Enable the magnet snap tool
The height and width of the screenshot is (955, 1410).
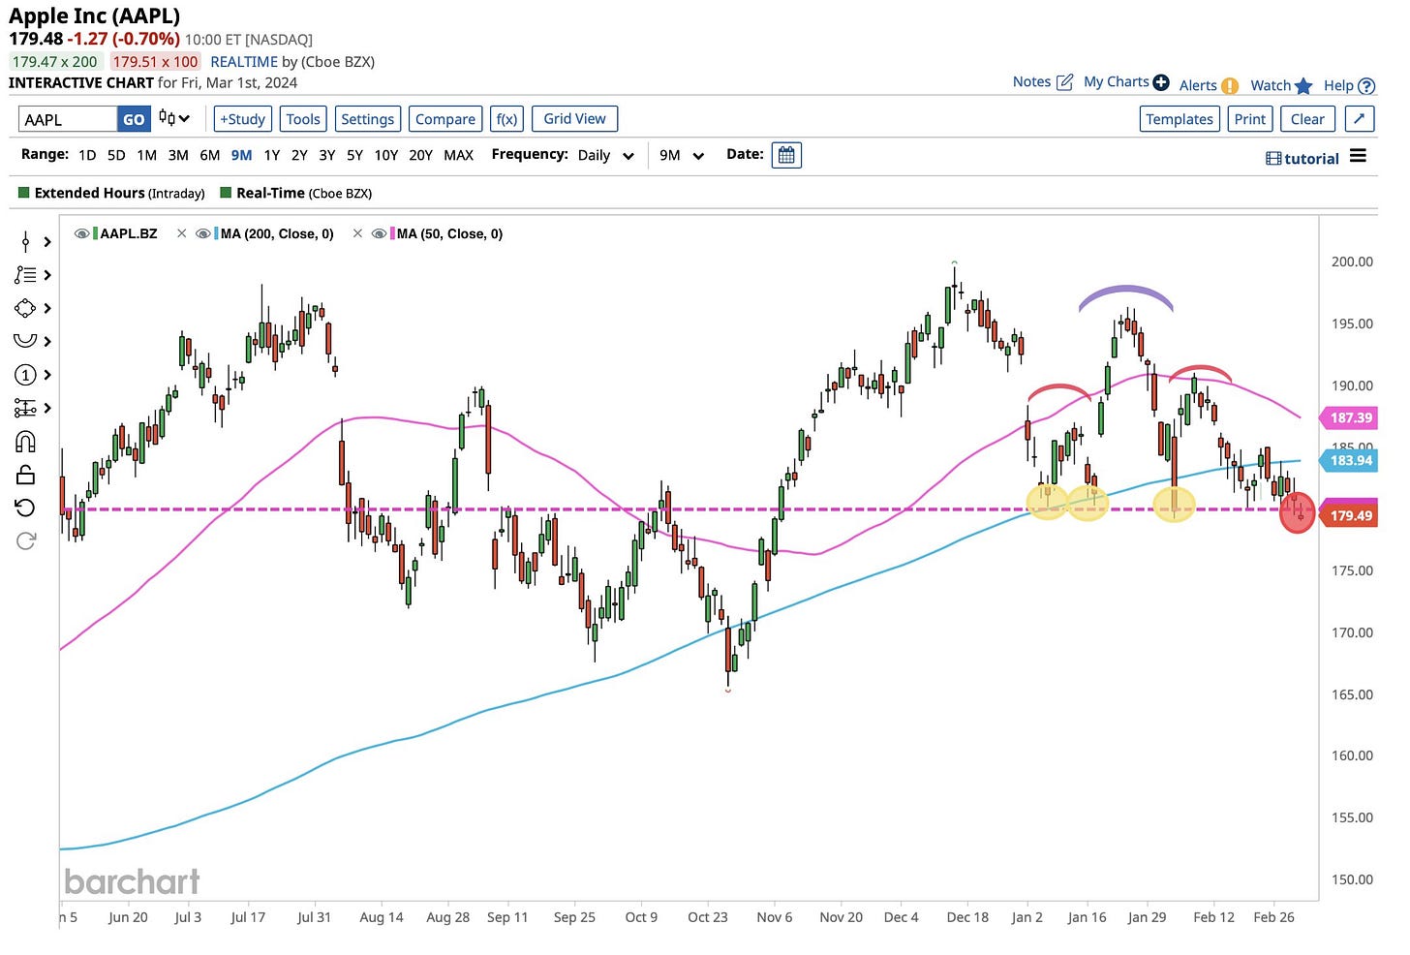point(25,442)
